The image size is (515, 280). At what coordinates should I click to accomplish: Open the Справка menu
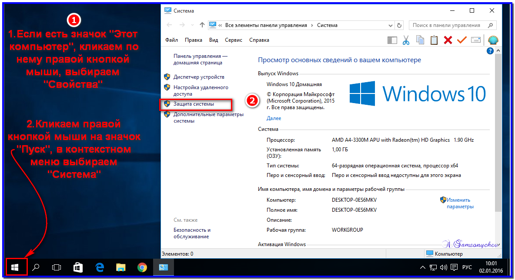[259, 40]
